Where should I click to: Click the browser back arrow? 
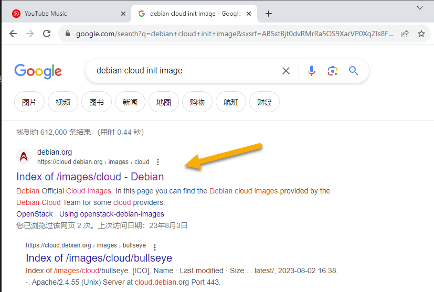13,34
